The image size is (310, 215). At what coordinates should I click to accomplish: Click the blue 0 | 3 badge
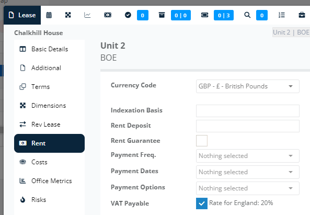pos(224,15)
